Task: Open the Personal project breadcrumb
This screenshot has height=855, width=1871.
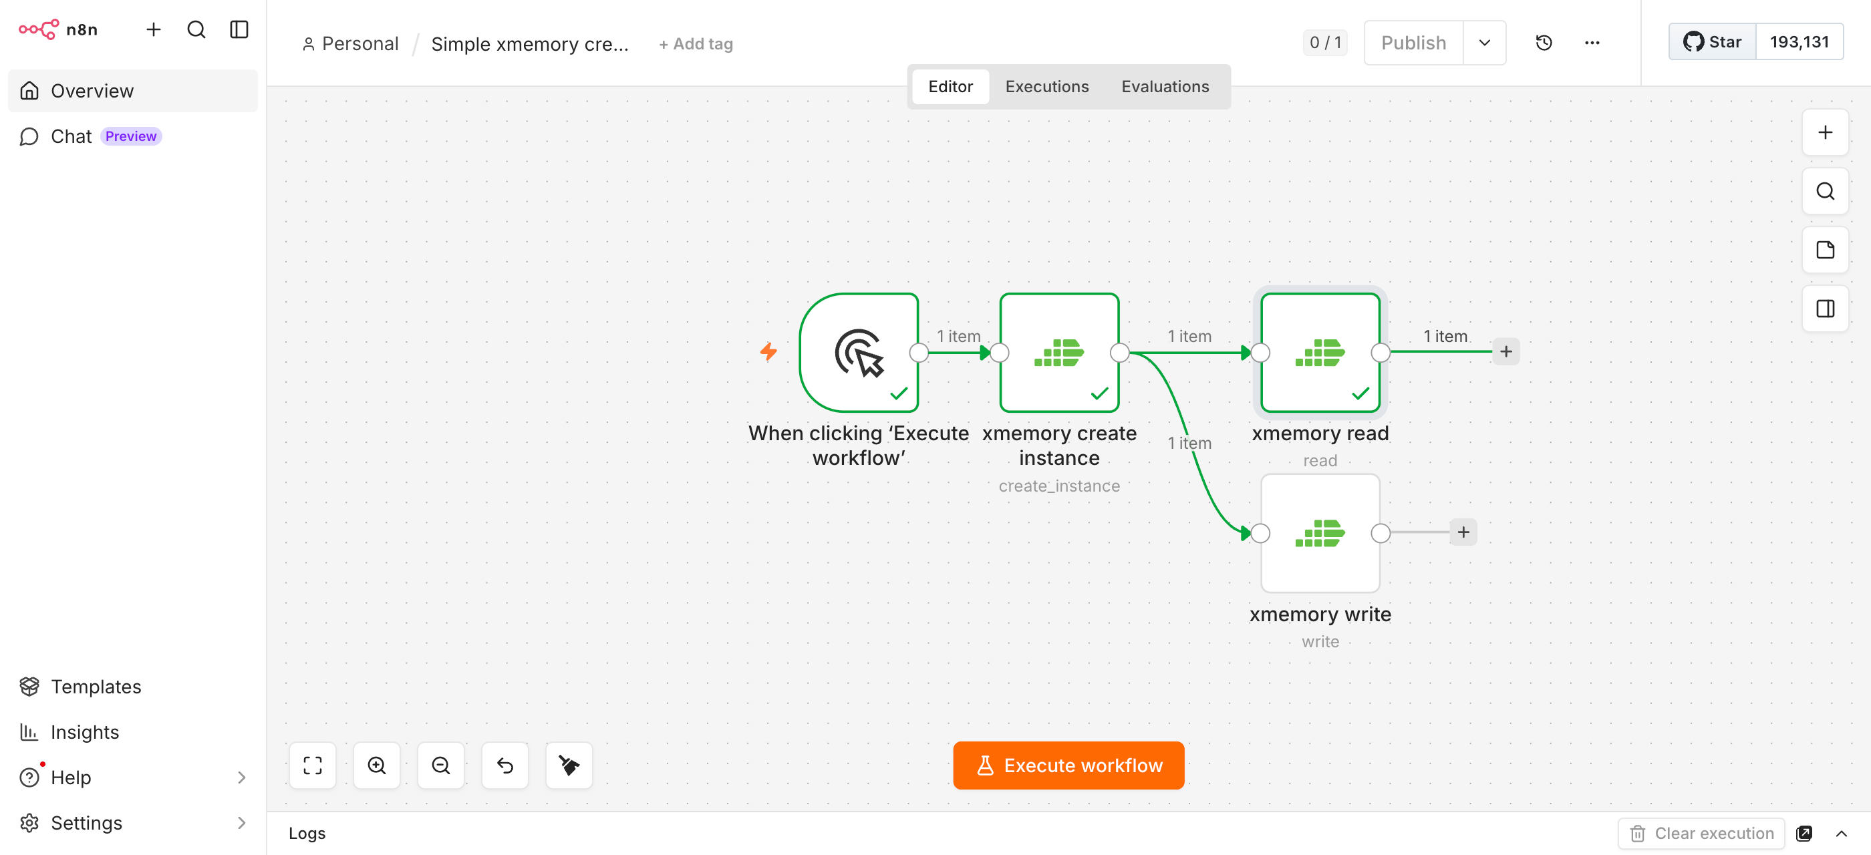Action: coord(351,43)
